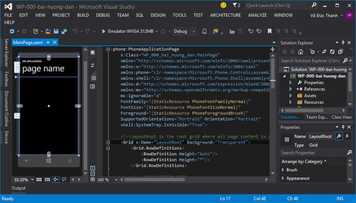This screenshot has width=356, height=203.
Task: Open the Device side tab
Action: 7,137
